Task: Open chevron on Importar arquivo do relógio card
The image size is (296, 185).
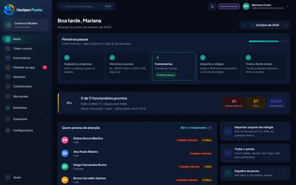Action: tap(285, 131)
